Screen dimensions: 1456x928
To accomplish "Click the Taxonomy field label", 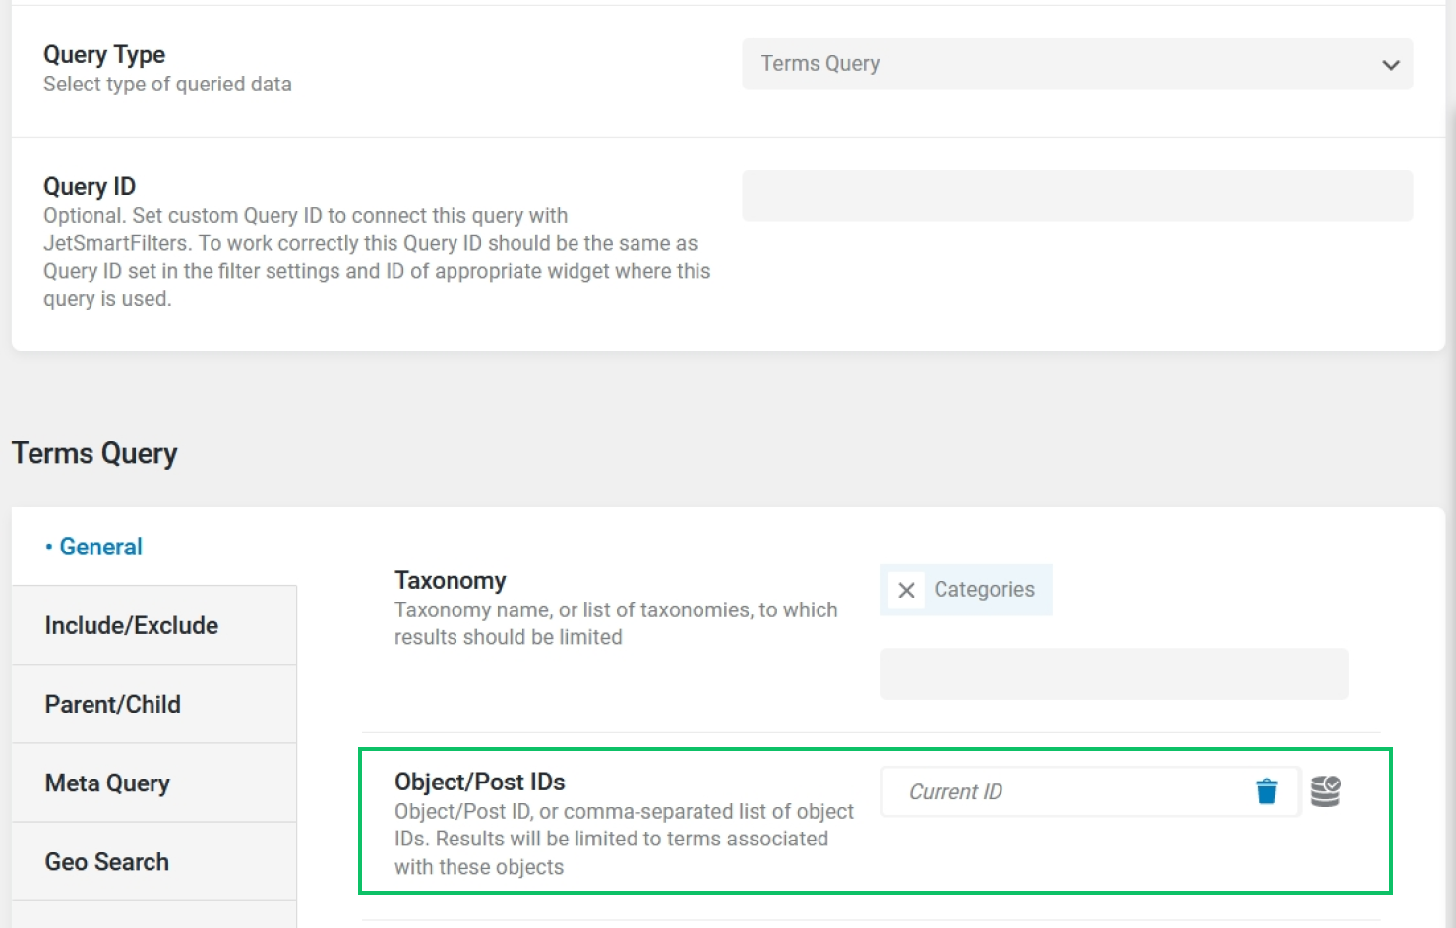I will (x=451, y=580).
